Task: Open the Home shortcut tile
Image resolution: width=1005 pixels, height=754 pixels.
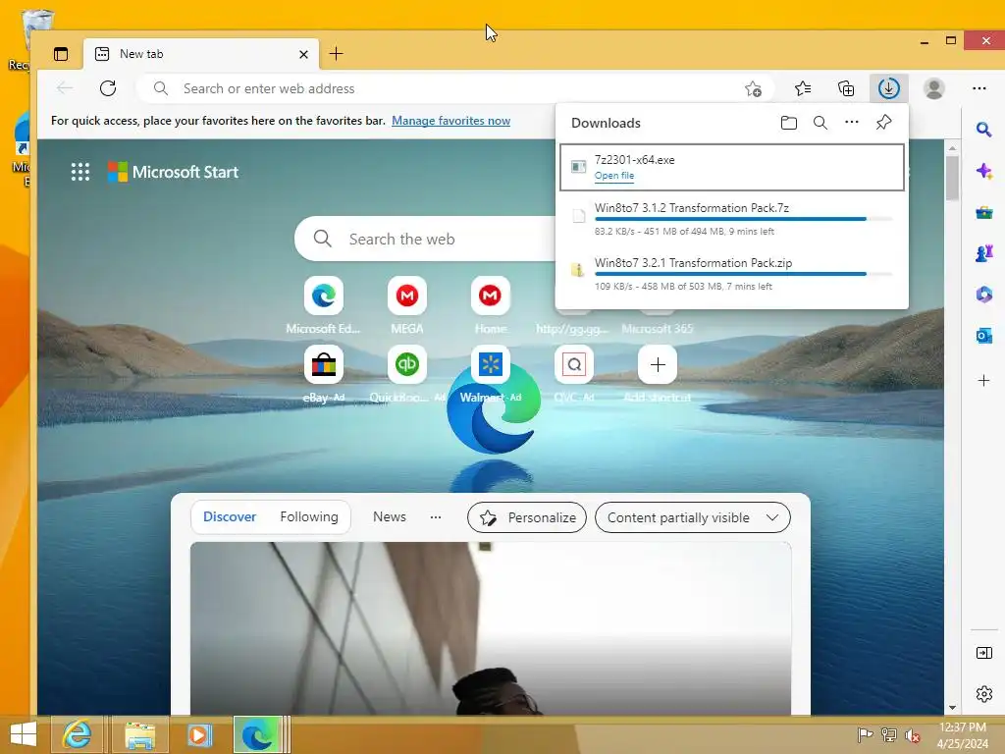Action: 491,296
